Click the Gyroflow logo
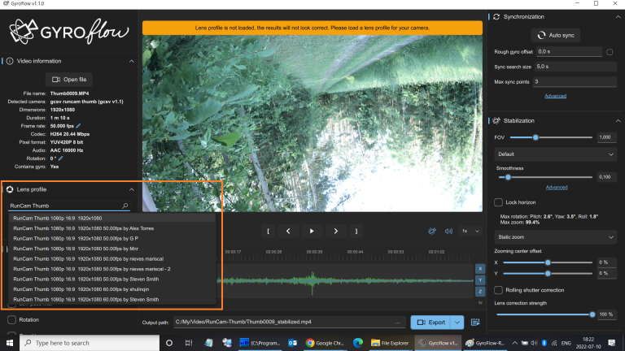Image resolution: width=625 pixels, height=351 pixels. [69, 31]
